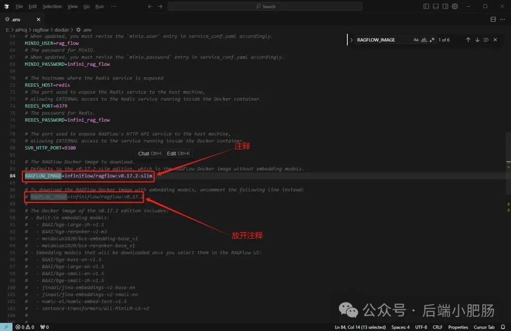Toggle the primary sidebar layout icon
The width and height of the screenshot is (511, 331).
(x=426, y=6)
